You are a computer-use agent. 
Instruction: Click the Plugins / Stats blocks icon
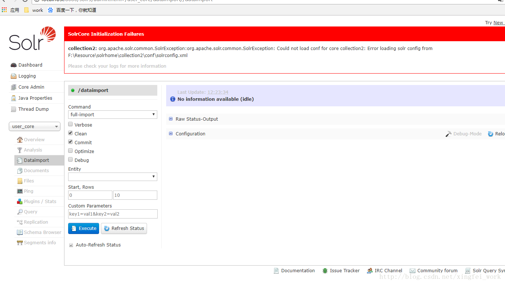pos(20,202)
